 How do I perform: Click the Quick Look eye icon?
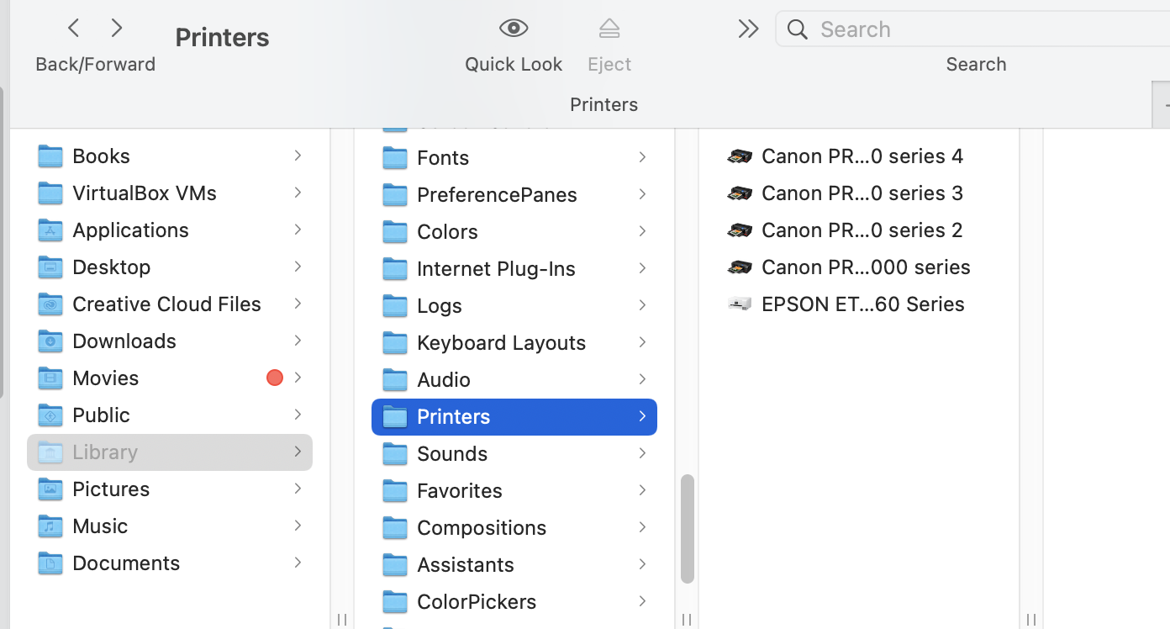tap(513, 28)
